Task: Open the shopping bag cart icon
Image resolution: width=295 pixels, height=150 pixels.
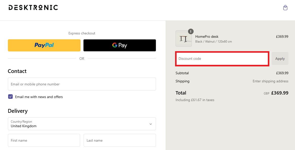Action: (285, 8)
